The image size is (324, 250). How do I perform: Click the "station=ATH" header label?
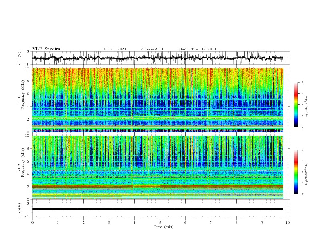[152, 49]
